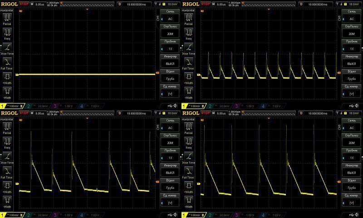Select Period measurement icon in bottom-left capture
This screenshot has width=363, height=218.
point(7,127)
